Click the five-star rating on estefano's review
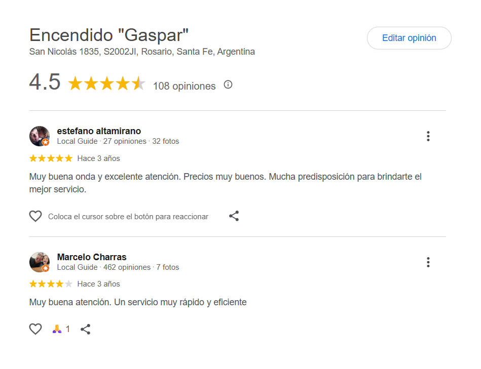 [x=51, y=158]
